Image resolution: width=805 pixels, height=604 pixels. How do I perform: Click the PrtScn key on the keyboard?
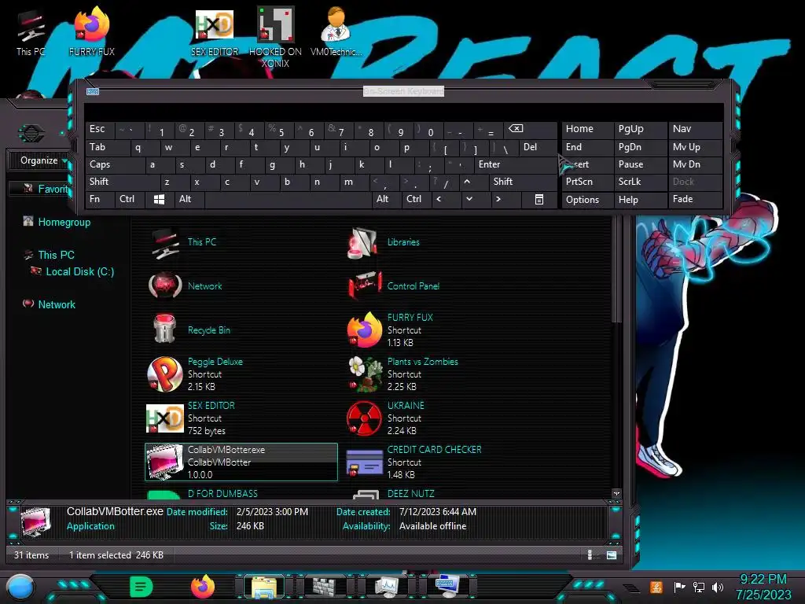click(587, 182)
